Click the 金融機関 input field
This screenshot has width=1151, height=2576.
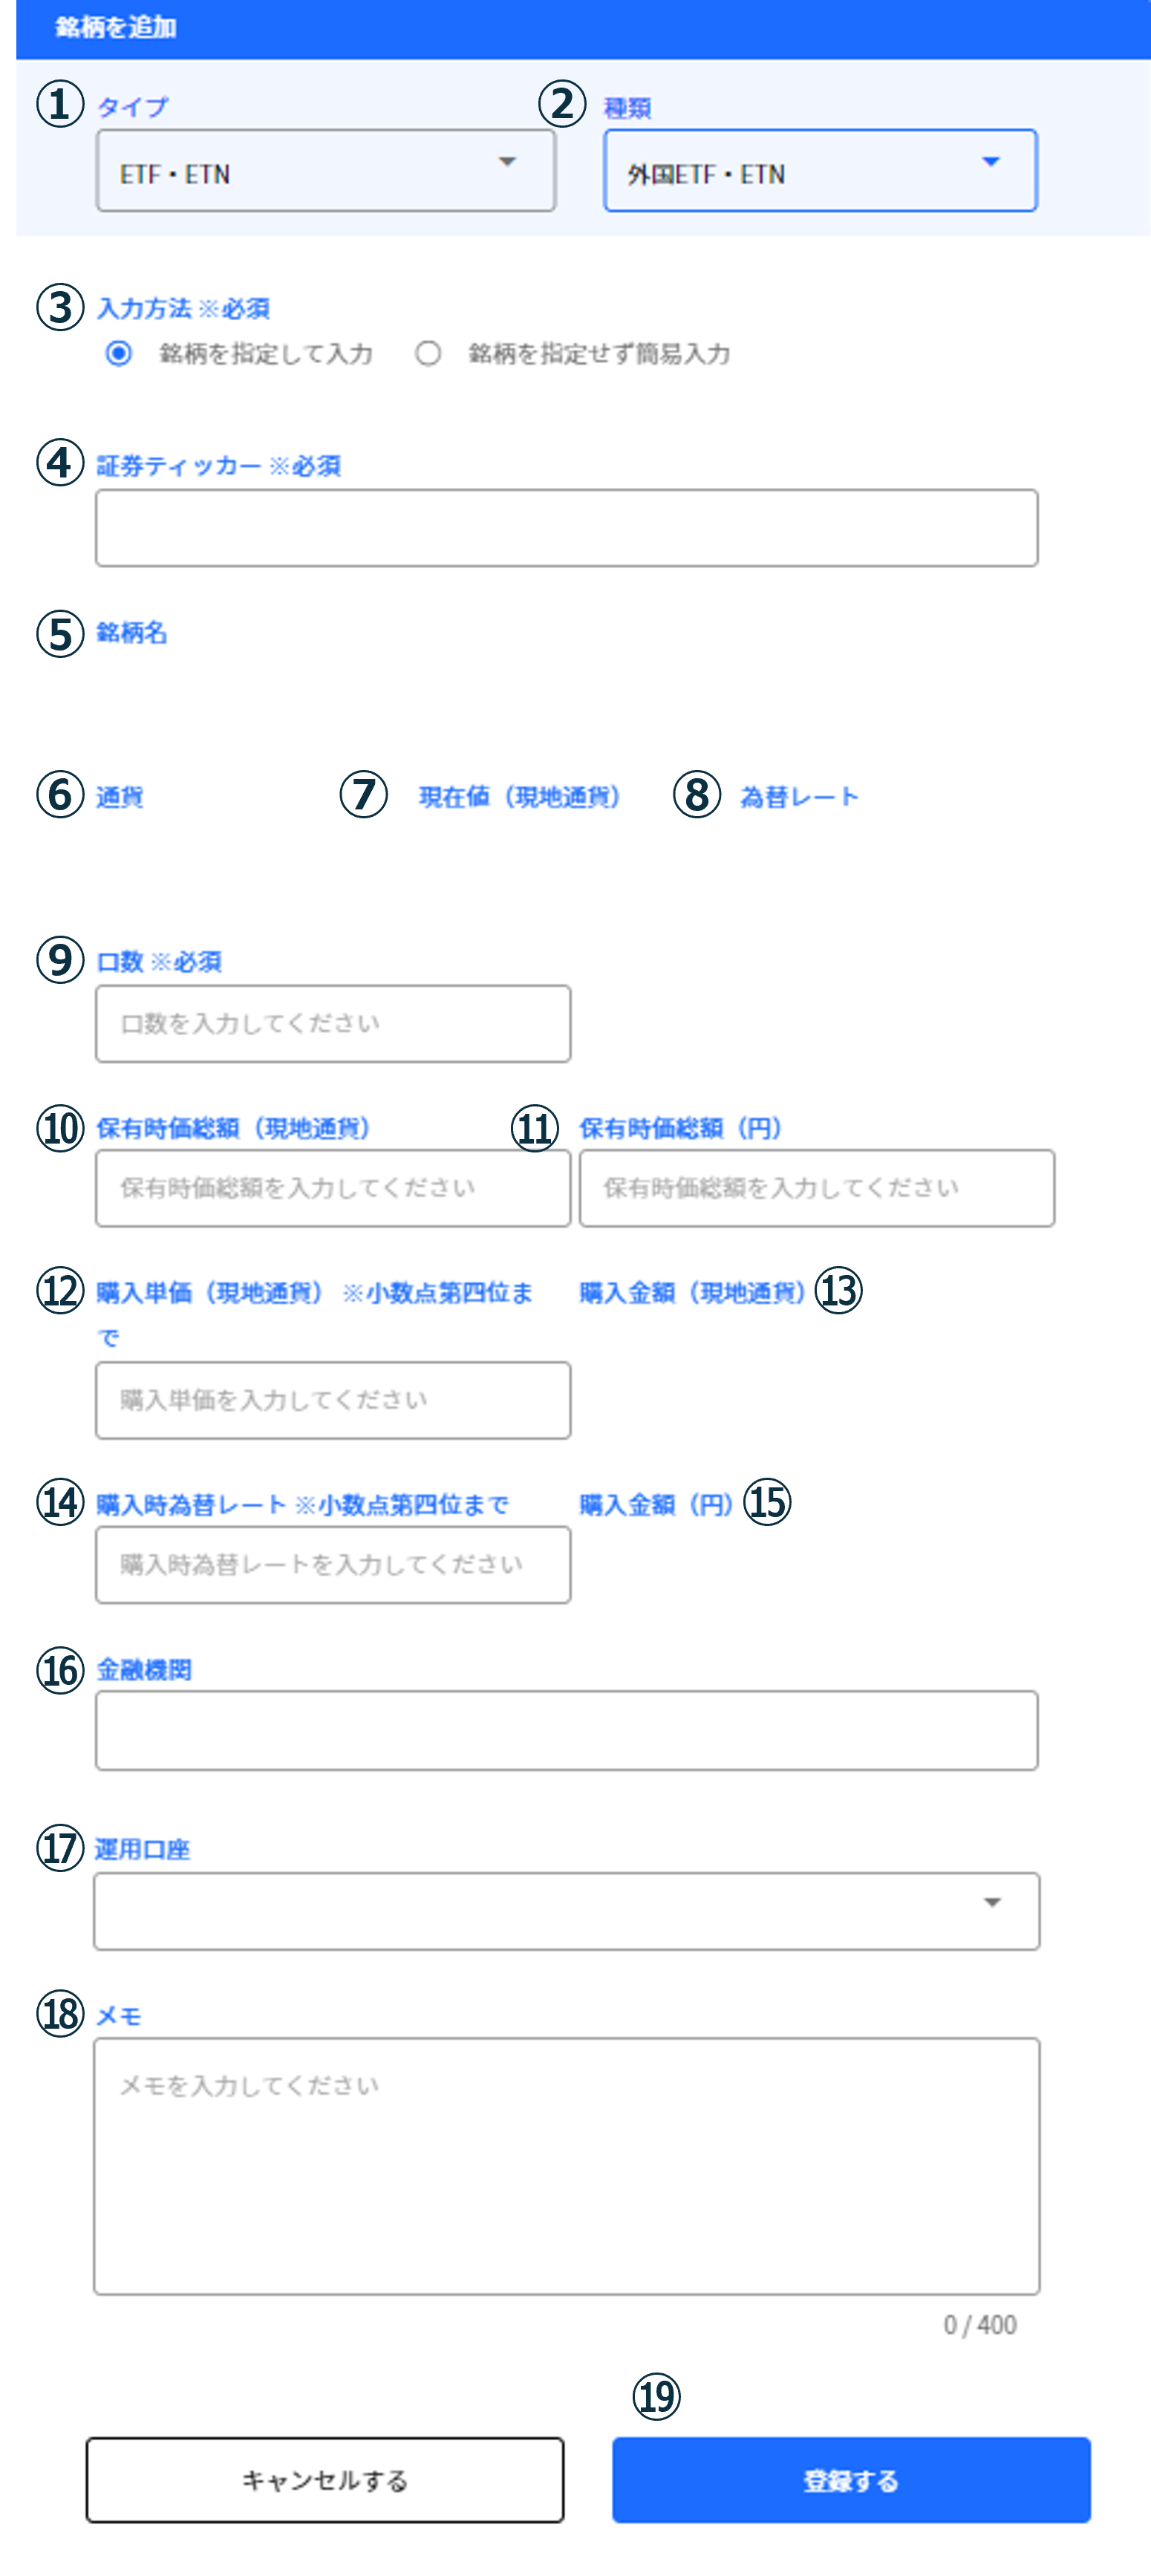[567, 1730]
